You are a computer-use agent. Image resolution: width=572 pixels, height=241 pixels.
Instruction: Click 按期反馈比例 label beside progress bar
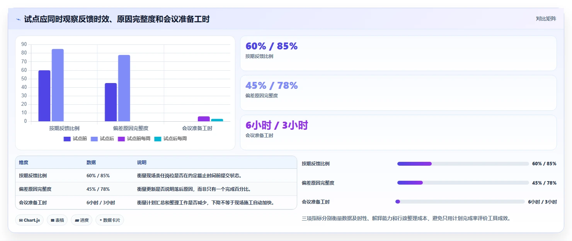(x=316, y=164)
